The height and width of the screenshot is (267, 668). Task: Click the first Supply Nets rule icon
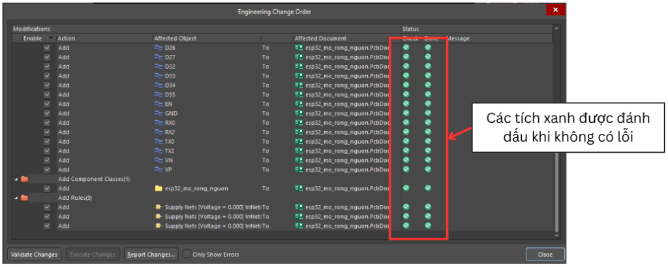[158, 207]
